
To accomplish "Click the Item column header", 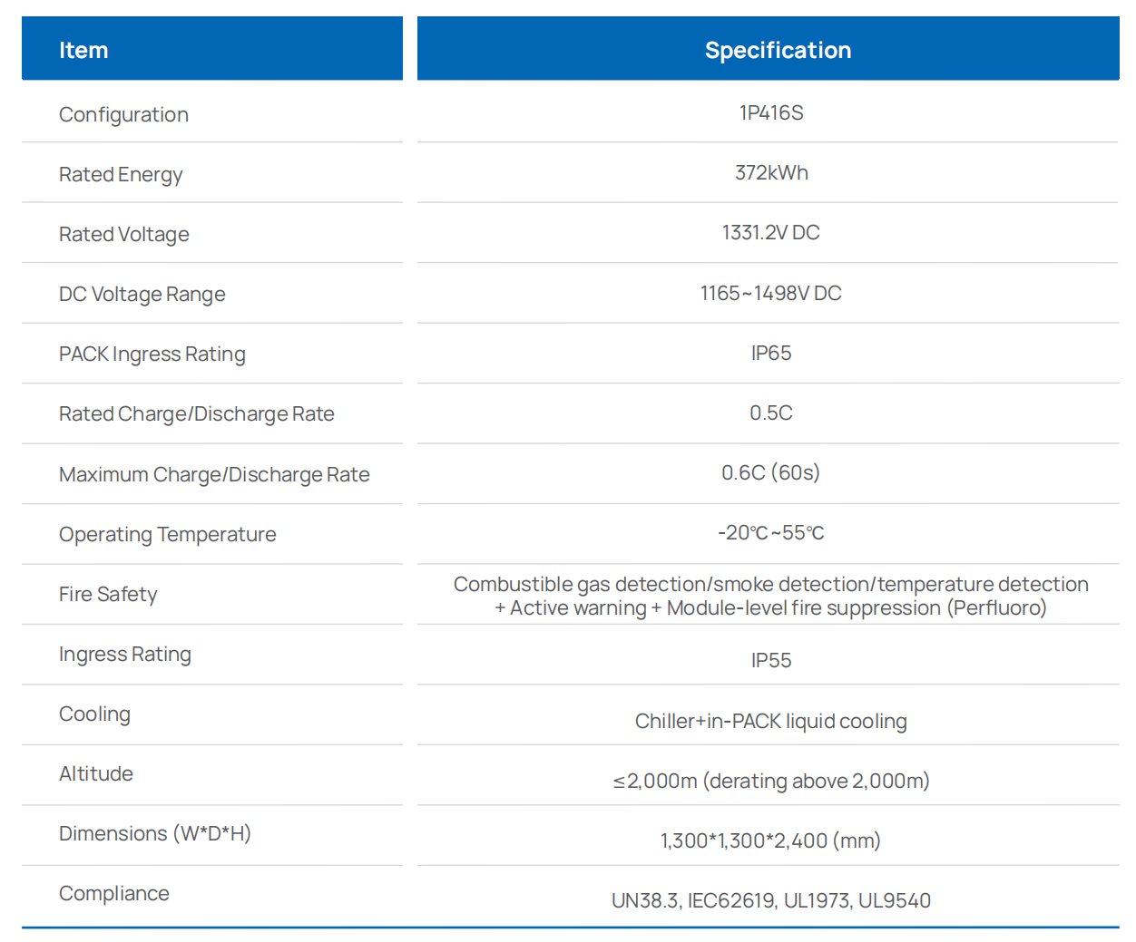I will pos(212,49).
